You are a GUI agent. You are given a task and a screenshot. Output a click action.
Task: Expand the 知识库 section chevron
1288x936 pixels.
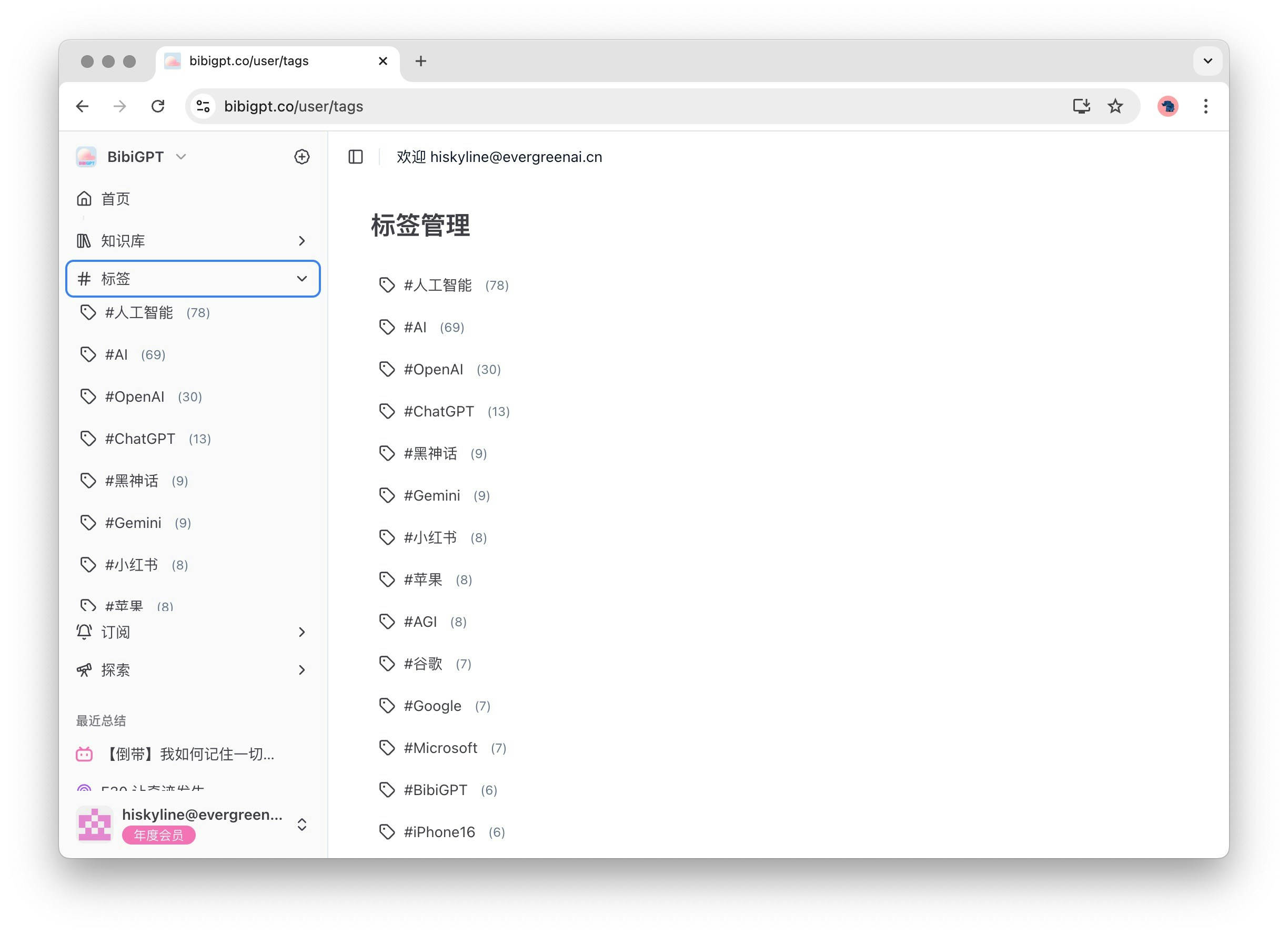point(301,241)
